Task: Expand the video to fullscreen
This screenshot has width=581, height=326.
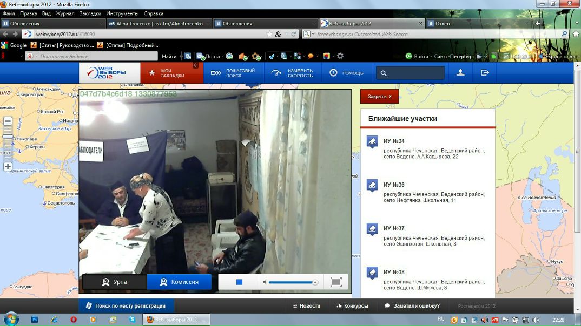Action: coord(336,281)
